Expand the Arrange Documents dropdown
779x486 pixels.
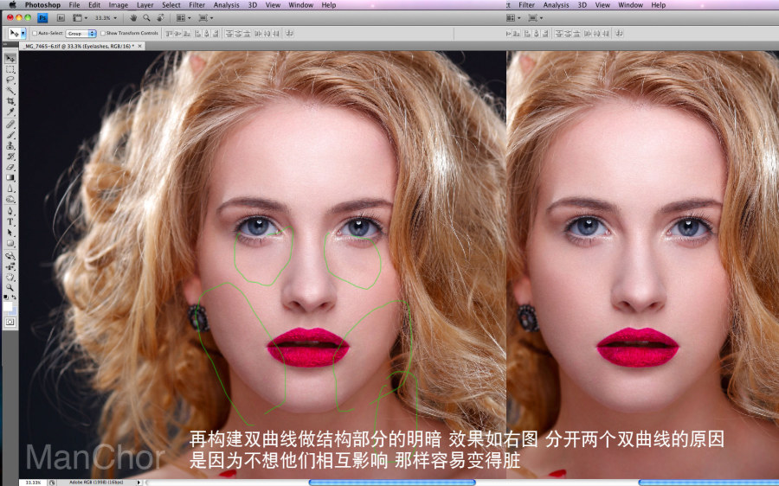coord(183,17)
